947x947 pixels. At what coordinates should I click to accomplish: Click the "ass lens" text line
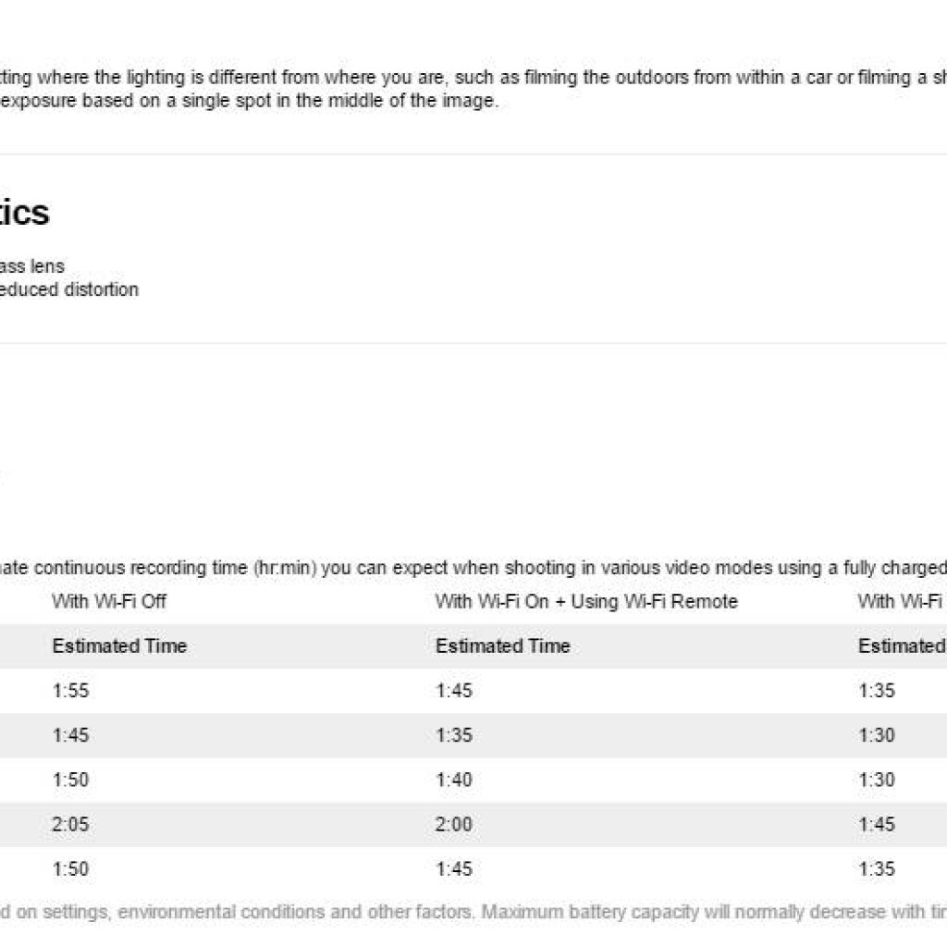coord(32,265)
